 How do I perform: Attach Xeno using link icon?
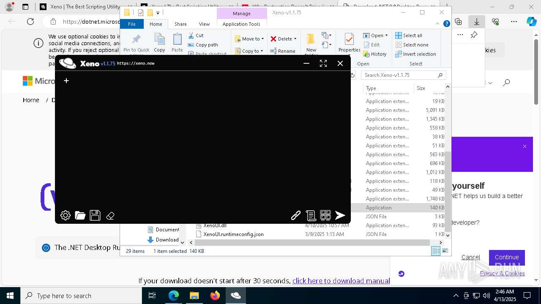(x=296, y=216)
